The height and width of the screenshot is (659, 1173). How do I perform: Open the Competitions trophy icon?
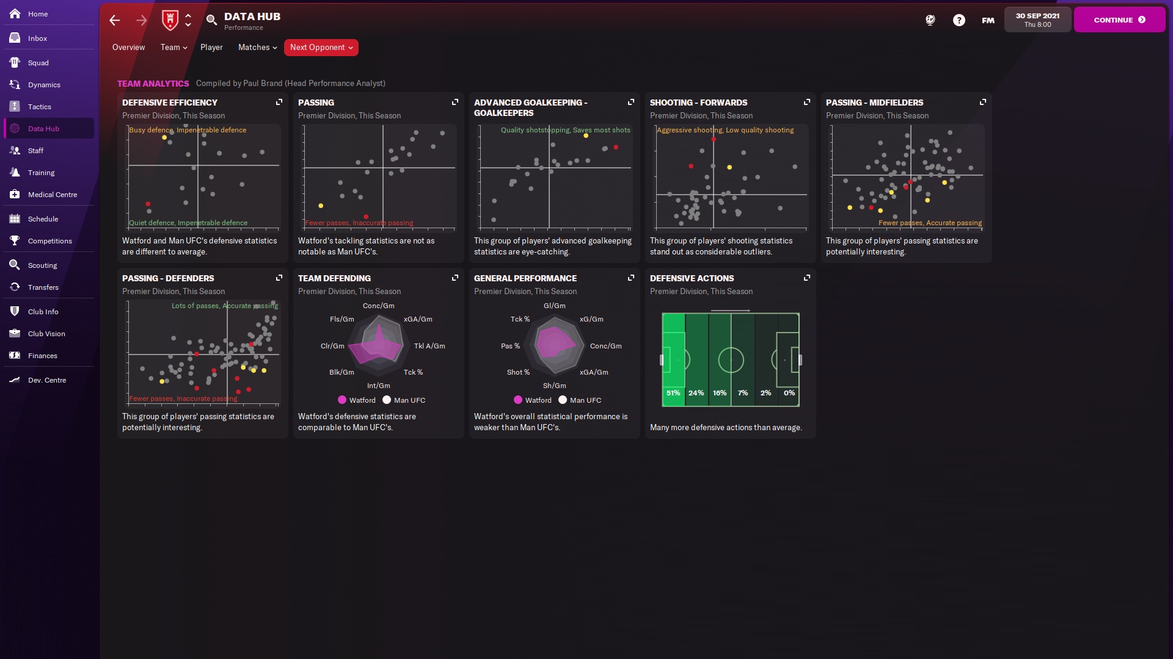coord(15,240)
